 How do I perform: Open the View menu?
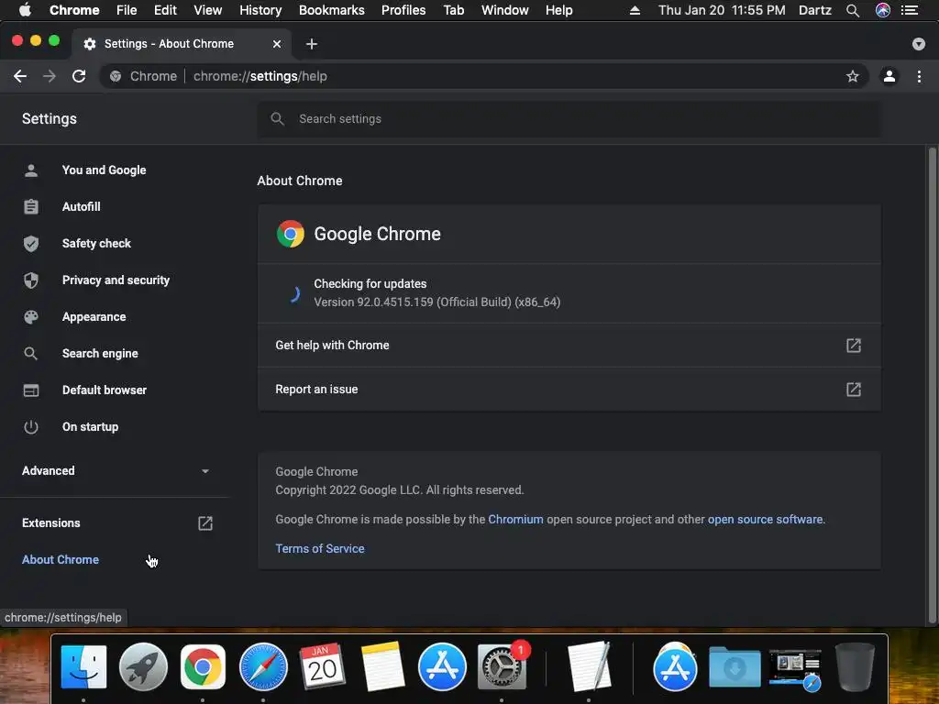tap(208, 10)
